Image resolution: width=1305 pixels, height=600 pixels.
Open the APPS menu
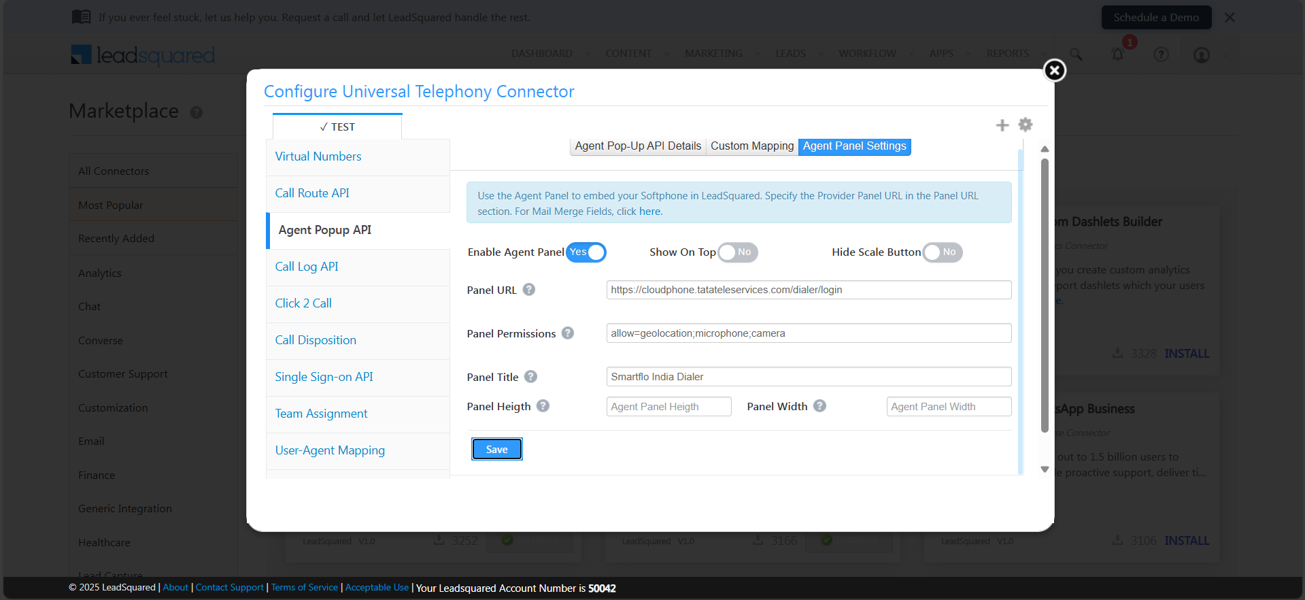tap(941, 54)
